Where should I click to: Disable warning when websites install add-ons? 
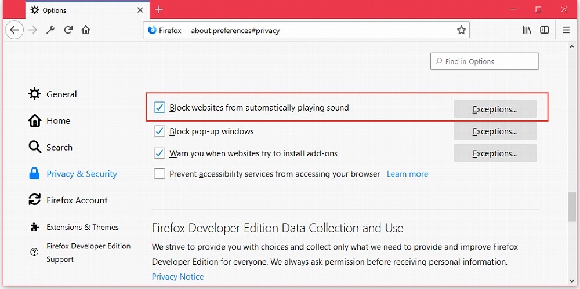pos(159,153)
